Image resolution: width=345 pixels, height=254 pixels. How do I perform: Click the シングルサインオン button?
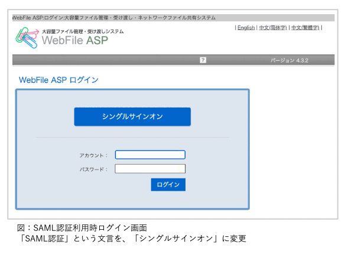[x=132, y=116]
